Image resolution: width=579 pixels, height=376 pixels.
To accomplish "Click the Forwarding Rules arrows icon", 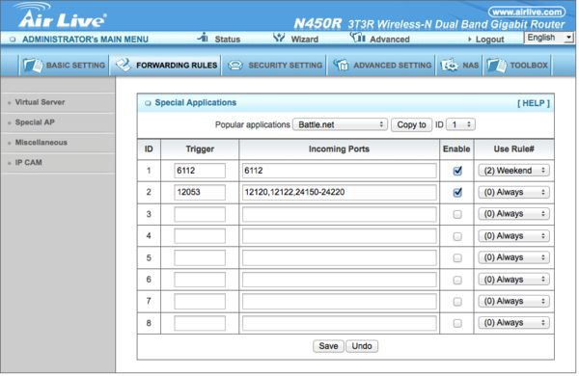I will [x=123, y=66].
